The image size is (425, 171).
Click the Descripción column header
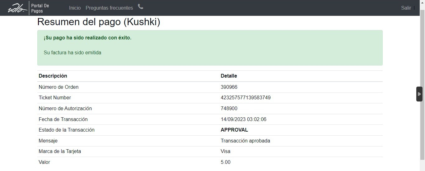[x=53, y=76]
